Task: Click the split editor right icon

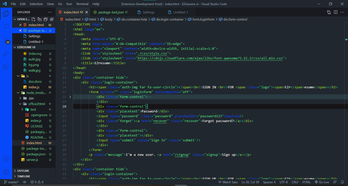Action: (336, 12)
